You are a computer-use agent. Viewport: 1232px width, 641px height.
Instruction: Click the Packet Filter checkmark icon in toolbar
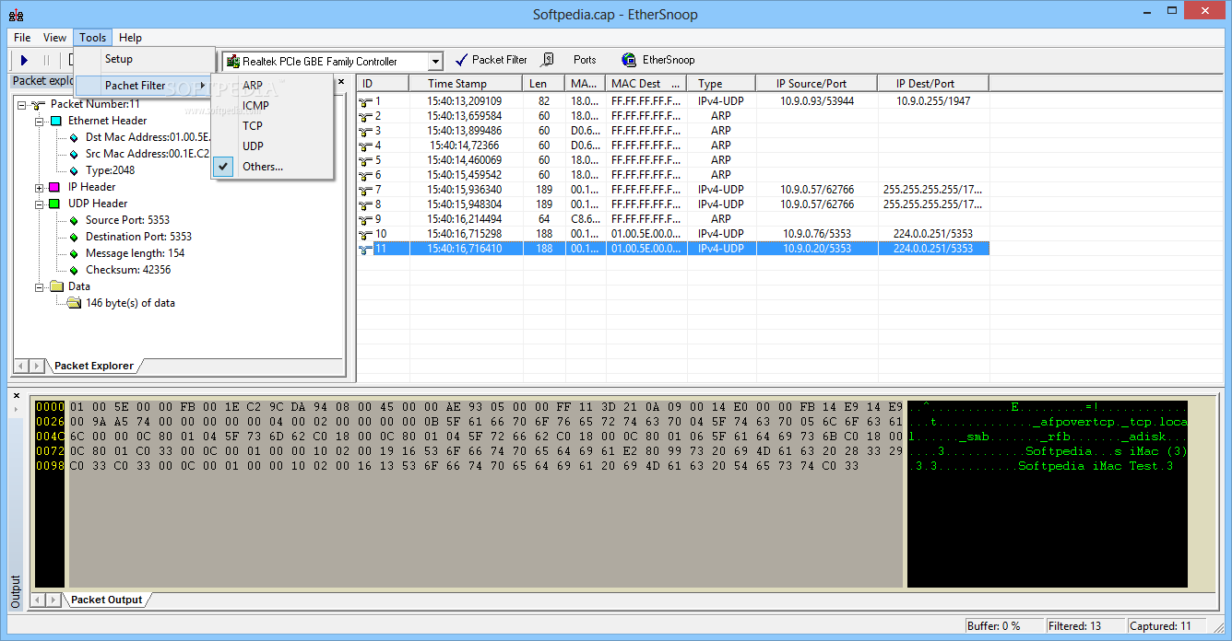coord(461,60)
